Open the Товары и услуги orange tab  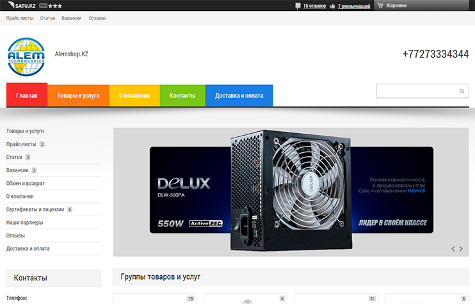78,95
